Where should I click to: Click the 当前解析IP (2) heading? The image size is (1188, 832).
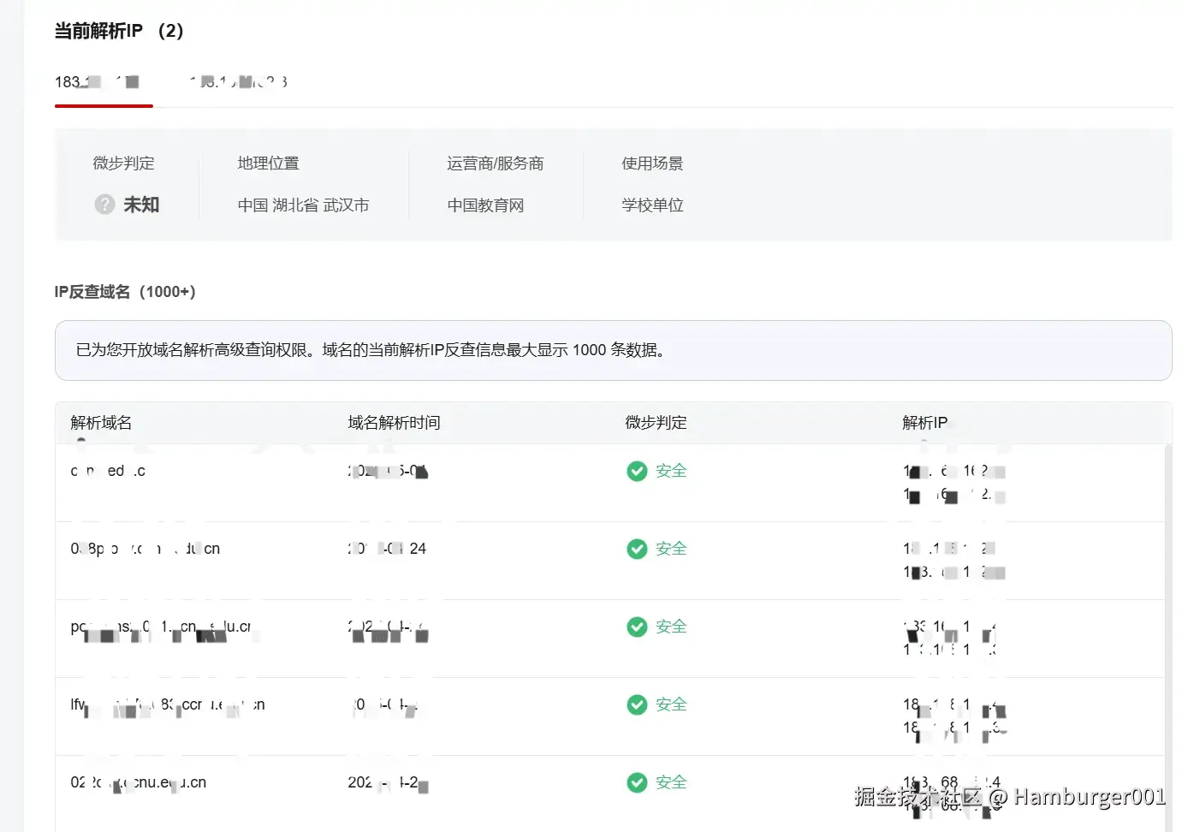click(119, 31)
